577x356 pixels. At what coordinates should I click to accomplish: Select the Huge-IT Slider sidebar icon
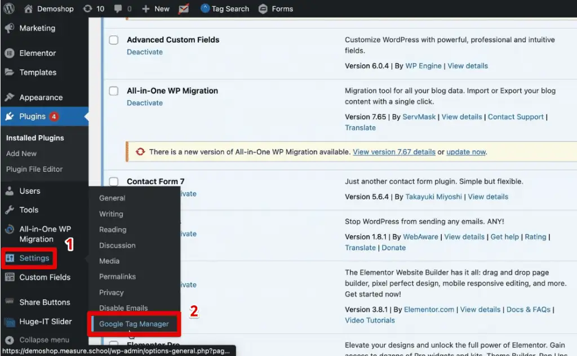click(x=9, y=322)
